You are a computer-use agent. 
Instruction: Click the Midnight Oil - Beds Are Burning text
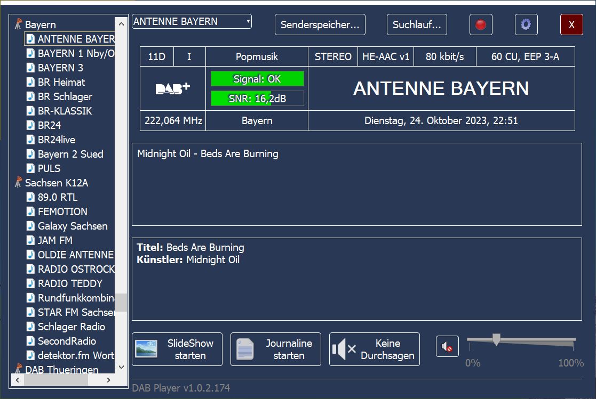(208, 154)
